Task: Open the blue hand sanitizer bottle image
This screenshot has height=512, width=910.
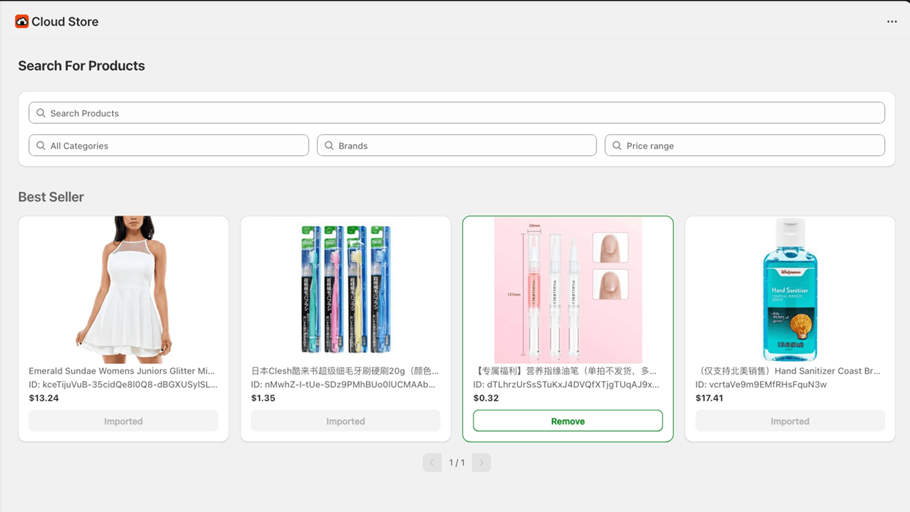Action: pos(790,290)
